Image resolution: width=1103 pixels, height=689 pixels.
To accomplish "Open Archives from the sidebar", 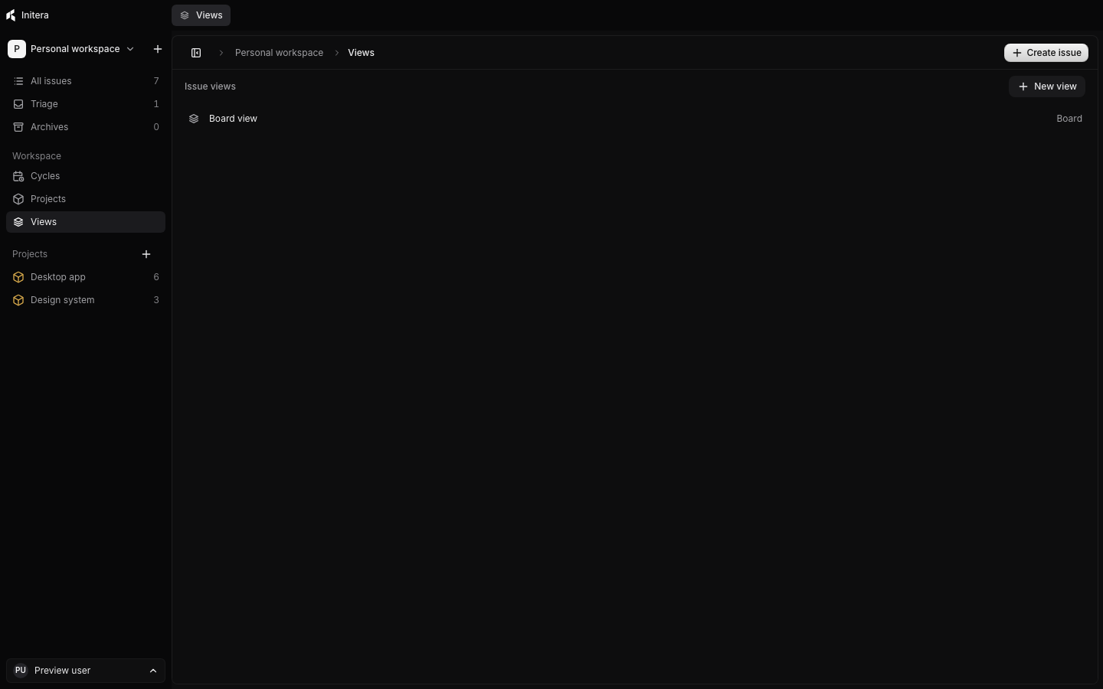I will point(86,127).
